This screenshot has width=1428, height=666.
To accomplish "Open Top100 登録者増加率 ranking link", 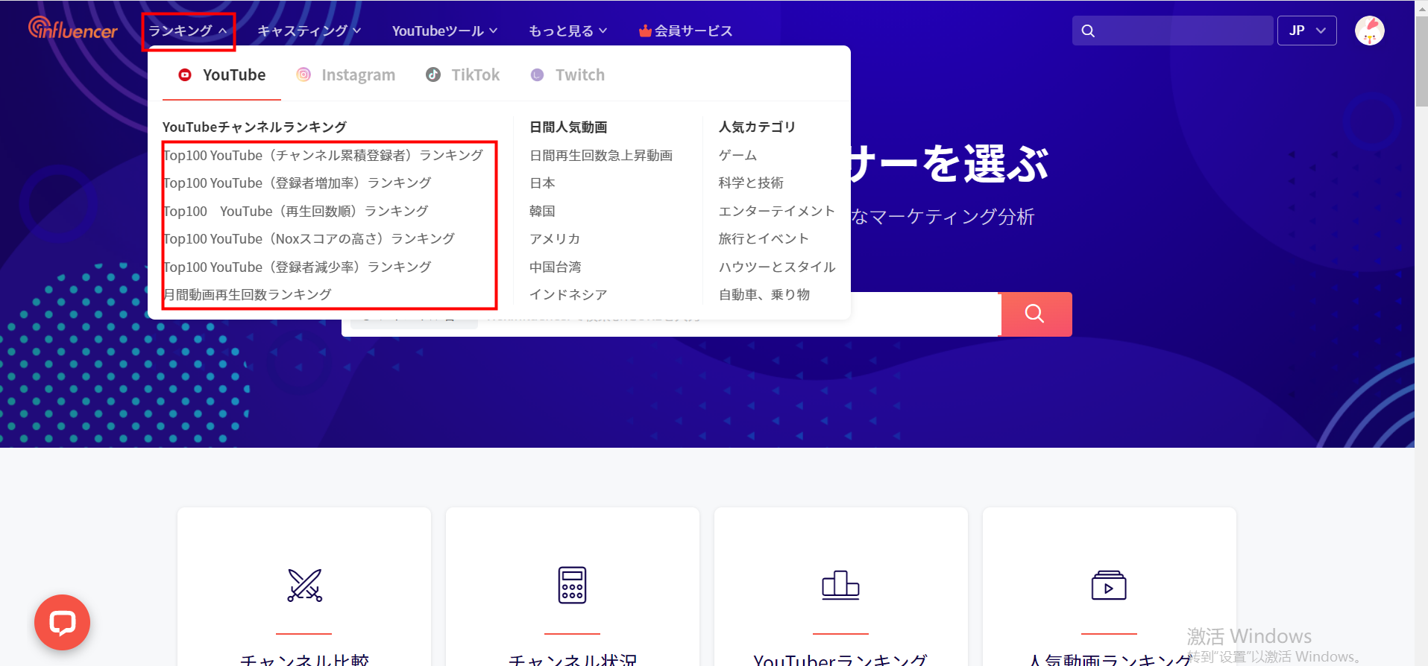I will coord(297,183).
